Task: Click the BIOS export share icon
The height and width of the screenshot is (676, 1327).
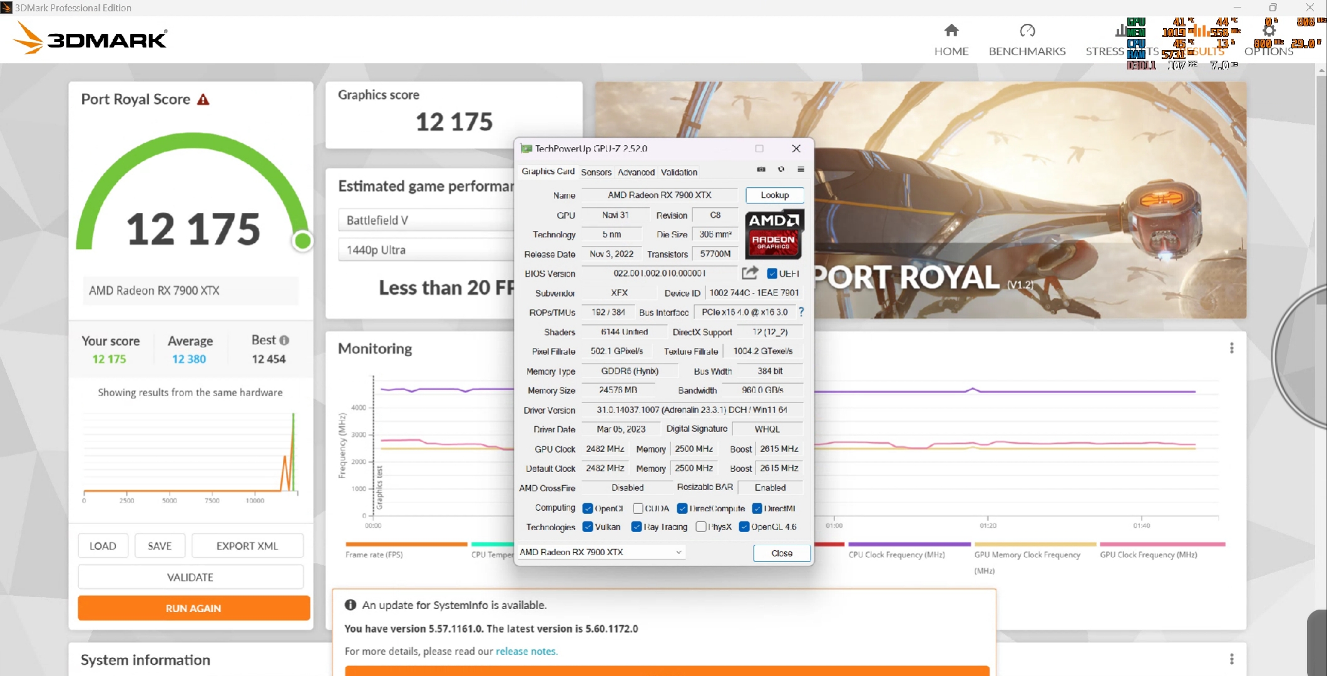Action: 749,273
